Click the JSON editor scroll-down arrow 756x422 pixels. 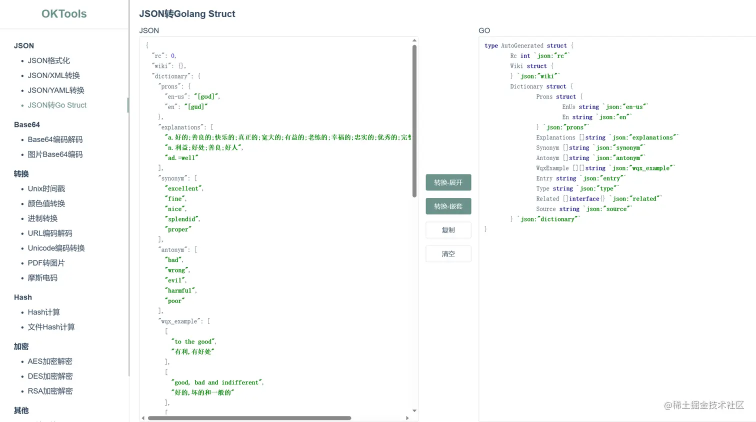click(x=414, y=410)
